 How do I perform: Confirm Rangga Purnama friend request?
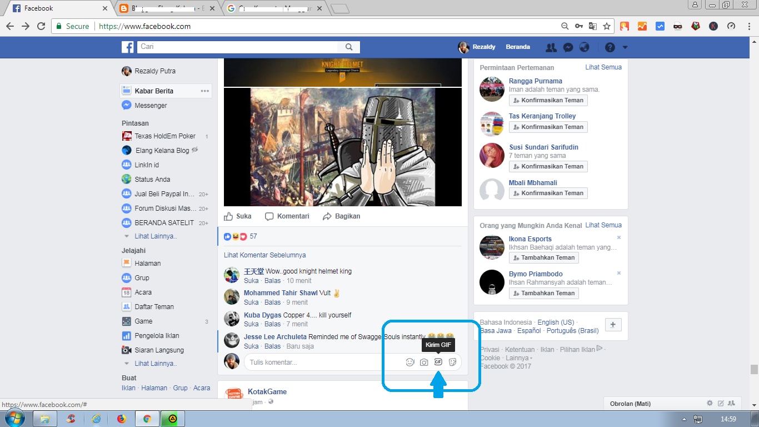click(548, 101)
